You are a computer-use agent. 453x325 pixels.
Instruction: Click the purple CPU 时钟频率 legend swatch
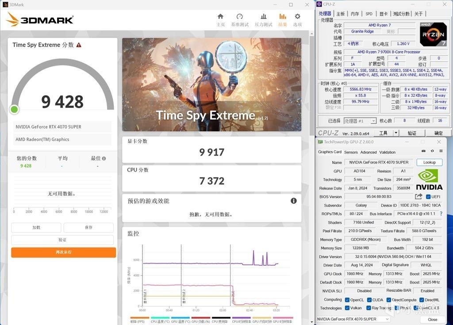click(241, 318)
